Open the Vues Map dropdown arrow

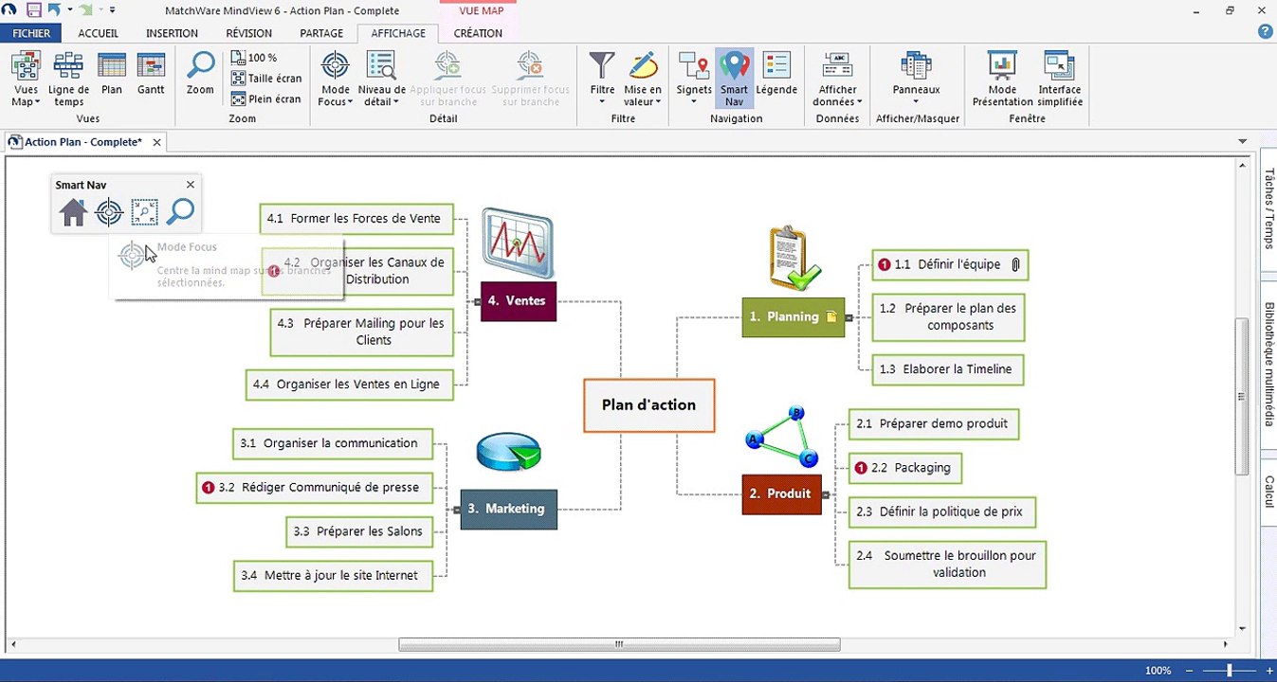coord(38,102)
